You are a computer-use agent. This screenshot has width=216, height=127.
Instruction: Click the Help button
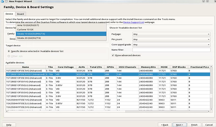(9, 125)
